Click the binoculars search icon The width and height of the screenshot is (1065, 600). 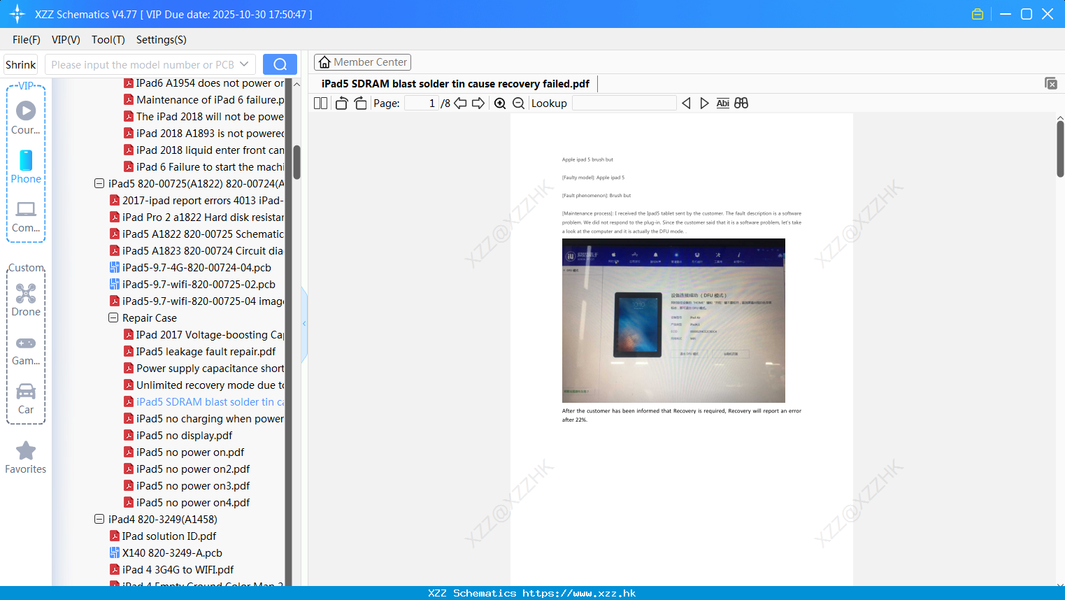tap(741, 103)
